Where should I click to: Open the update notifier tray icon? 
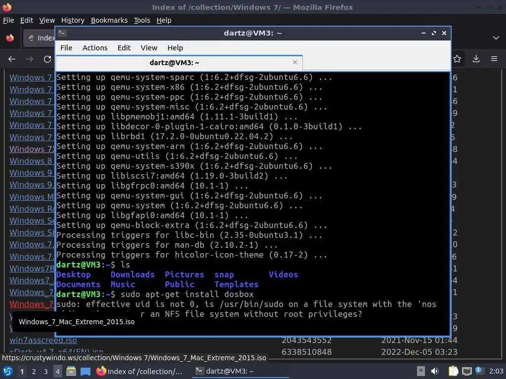479,371
